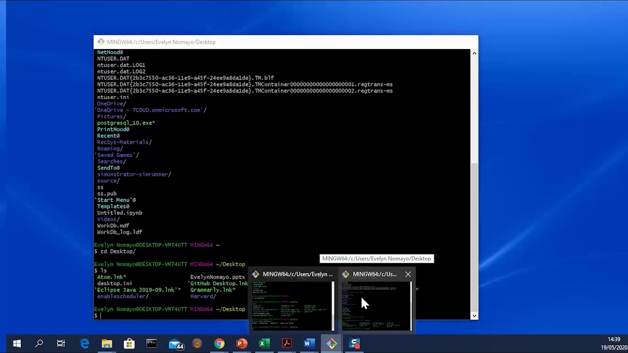The height and width of the screenshot is (353, 628).
Task: Close the second MINGW64 preview
Action: point(408,274)
